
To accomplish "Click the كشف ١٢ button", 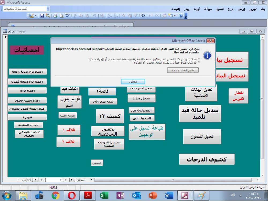I will pyautogui.click(x=110, y=116).
